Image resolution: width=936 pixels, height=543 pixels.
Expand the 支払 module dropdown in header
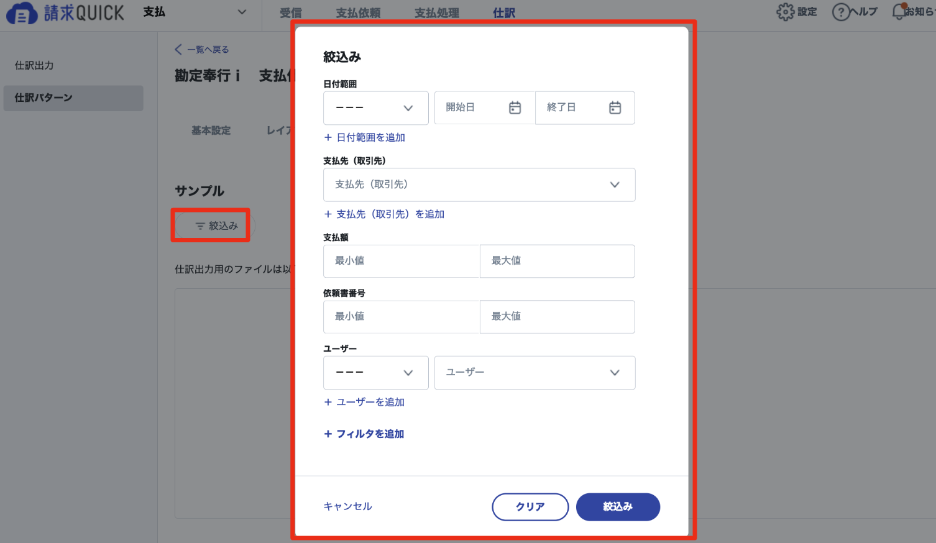click(242, 12)
